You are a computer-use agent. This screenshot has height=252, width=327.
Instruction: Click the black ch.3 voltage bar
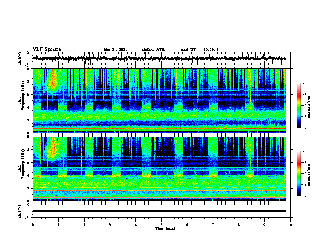pyautogui.click(x=159, y=211)
